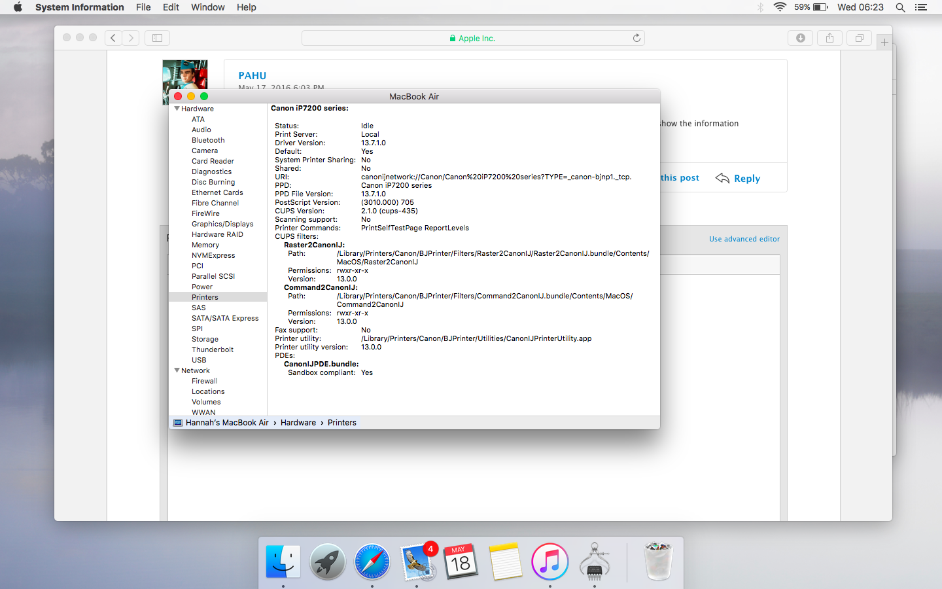The height and width of the screenshot is (589, 942).
Task: Show all Safari tabs
Action: click(859, 38)
